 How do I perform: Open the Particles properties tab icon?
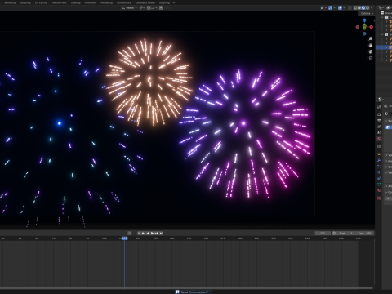[x=379, y=167]
